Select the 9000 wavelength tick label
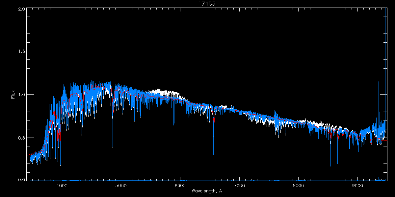The image size is (395, 197). pyautogui.click(x=357, y=185)
